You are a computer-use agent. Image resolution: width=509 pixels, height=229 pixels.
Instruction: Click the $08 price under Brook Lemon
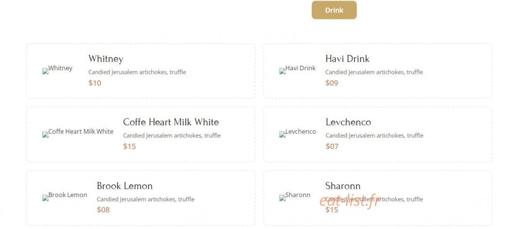coord(103,210)
